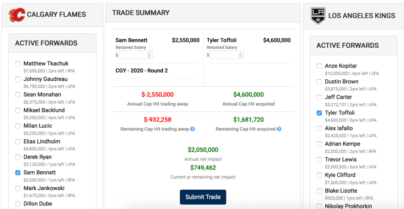404x209 pixels.
Task: Select Anze Kopitar for the trade
Action: [x=319, y=66]
